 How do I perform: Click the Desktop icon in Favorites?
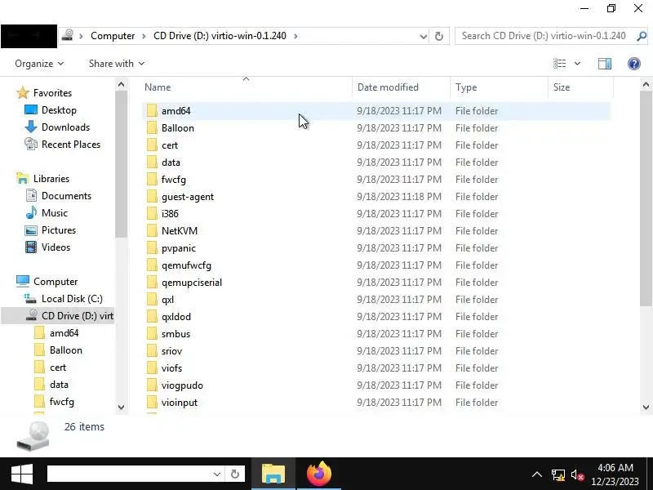31,110
